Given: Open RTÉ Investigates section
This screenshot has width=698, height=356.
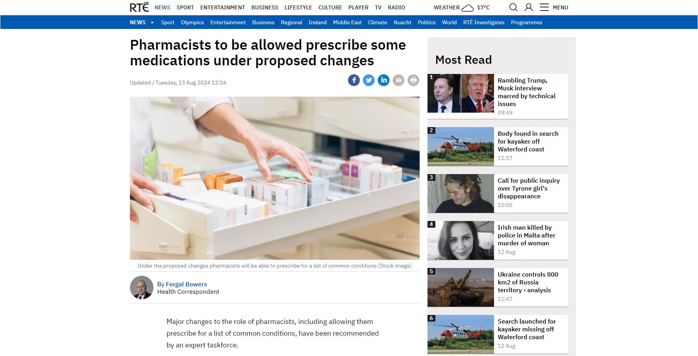Looking at the screenshot, I should pyautogui.click(x=483, y=23).
